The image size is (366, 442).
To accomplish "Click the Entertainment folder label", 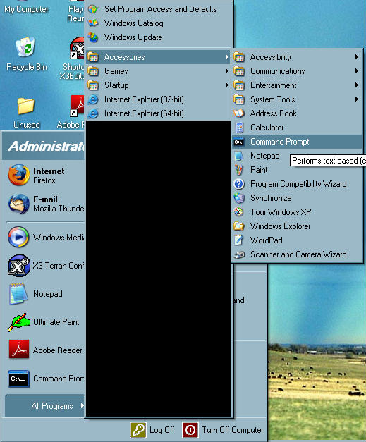I will [x=273, y=85].
